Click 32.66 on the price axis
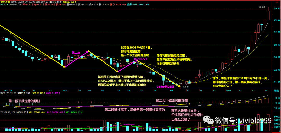This screenshot has height=133, width=281. 277,33
